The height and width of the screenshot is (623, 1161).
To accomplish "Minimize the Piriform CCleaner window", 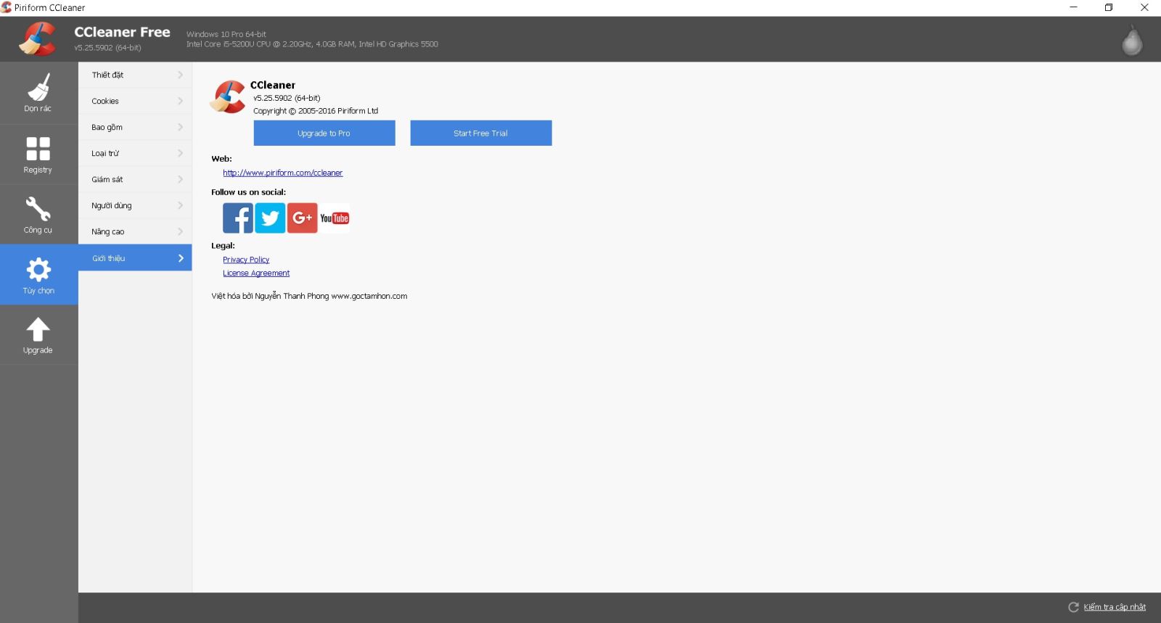I will (x=1073, y=7).
